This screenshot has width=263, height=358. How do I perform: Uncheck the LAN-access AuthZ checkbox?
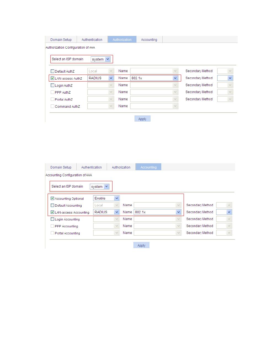(53, 78)
